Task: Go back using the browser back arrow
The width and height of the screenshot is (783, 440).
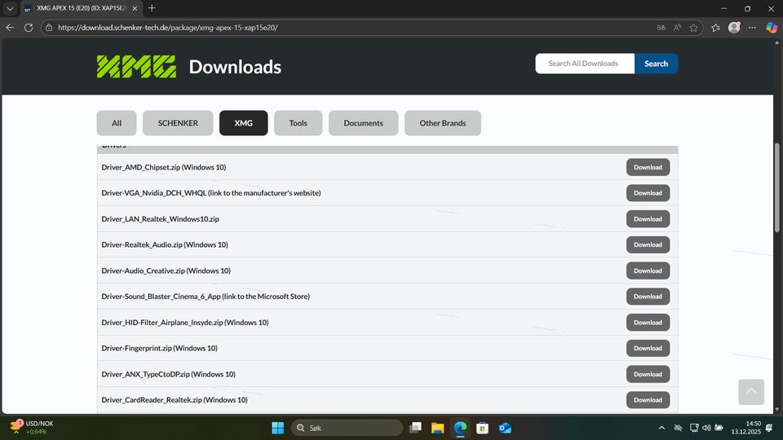Action: pos(10,28)
